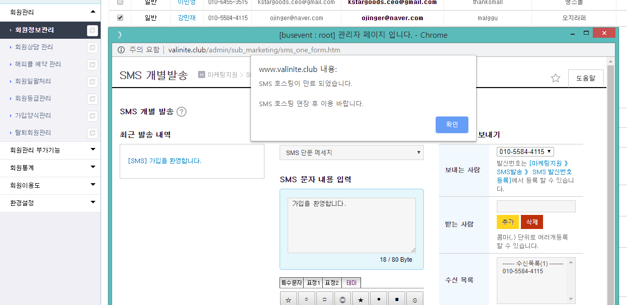Screen dimensions: 627x305
Task: Open new-window icon beside 탈퇴회원관리
Action: click(92, 133)
